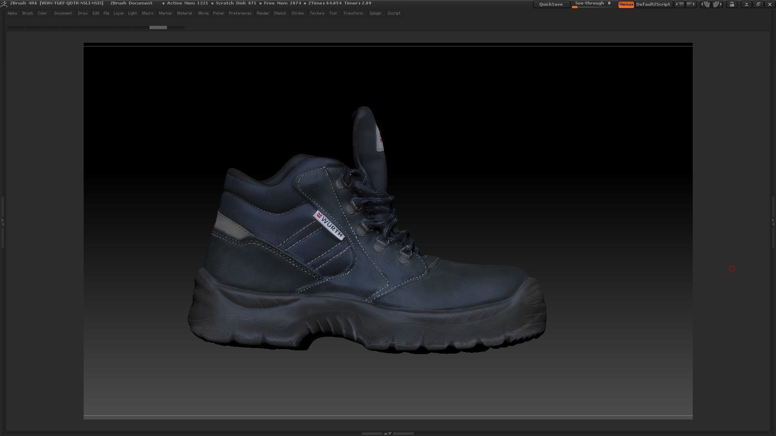Screen dimensions: 776x436
Task: Switch to previous document with the window-stack icon
Action: click(705, 4)
